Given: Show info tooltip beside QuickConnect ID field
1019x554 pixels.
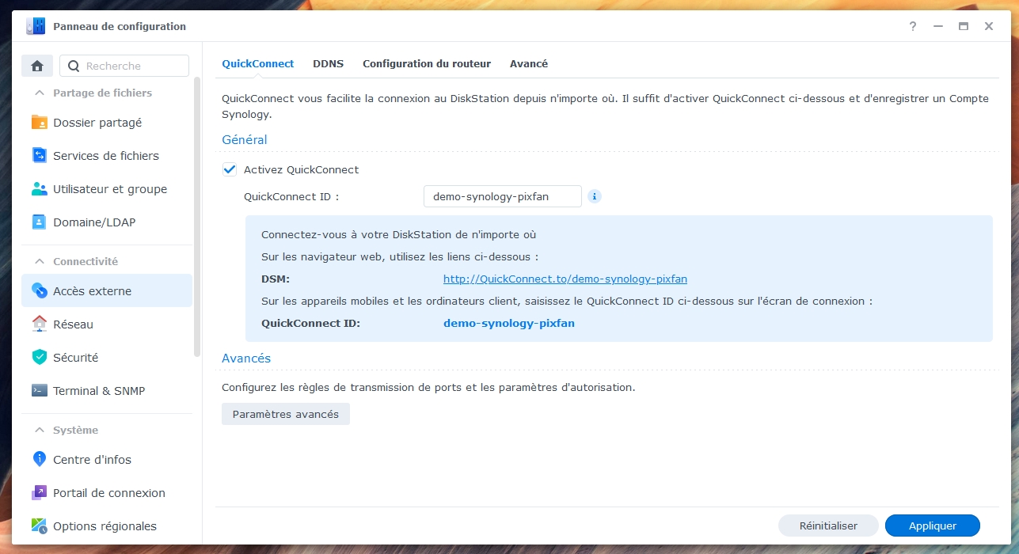Looking at the screenshot, I should [595, 196].
